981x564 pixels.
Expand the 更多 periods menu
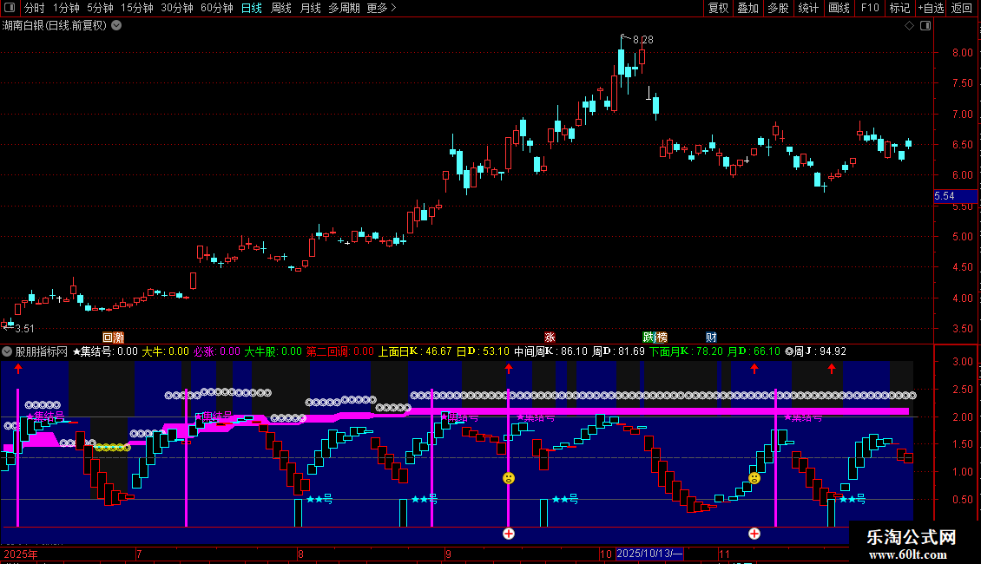pyautogui.click(x=381, y=8)
